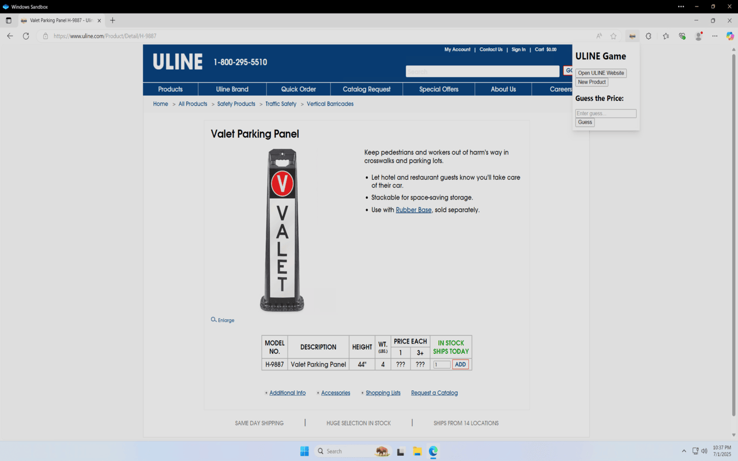Click the browser Back arrow
Image resolution: width=738 pixels, height=461 pixels.
[x=10, y=36]
